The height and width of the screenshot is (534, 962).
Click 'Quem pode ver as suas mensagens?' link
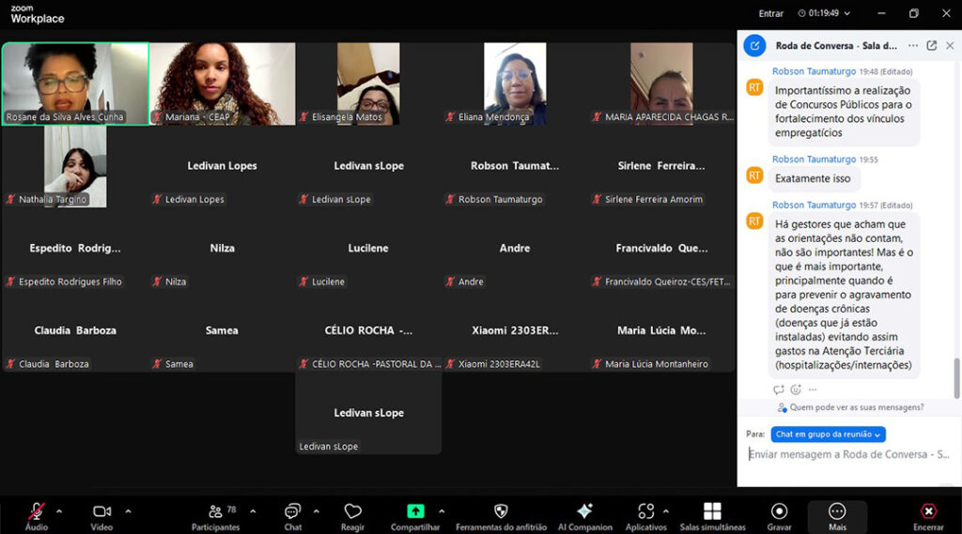click(x=856, y=407)
